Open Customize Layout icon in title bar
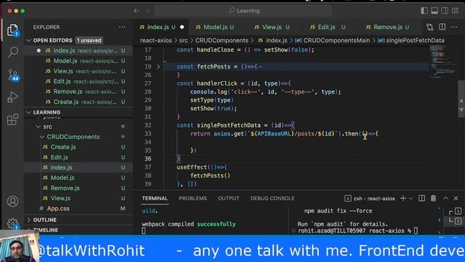Image resolution: width=465 pixels, height=262 pixels. click(x=456, y=11)
